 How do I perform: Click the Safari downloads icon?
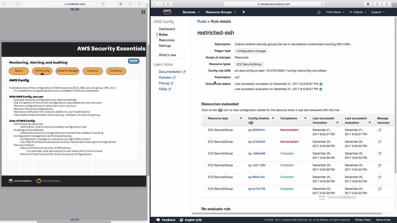[368, 4]
